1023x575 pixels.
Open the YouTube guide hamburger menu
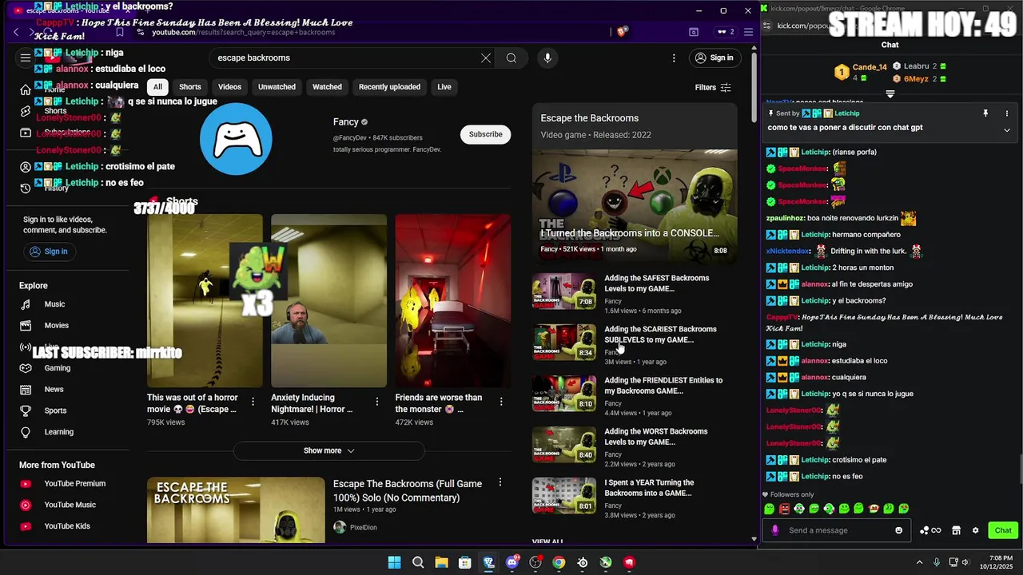coord(26,57)
